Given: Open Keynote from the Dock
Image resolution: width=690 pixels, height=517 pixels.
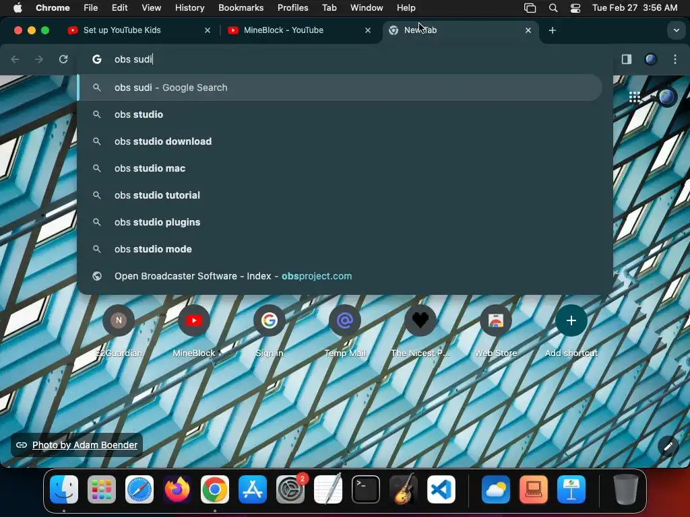Looking at the screenshot, I should pos(571,489).
